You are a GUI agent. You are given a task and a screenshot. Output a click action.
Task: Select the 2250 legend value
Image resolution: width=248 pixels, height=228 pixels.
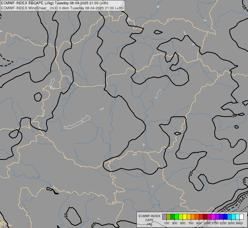pyautogui.click(x=223, y=223)
